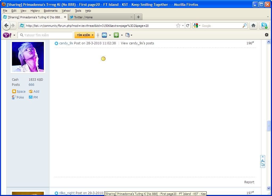Viewport: 272px width, 196px height.
Task: Expand the TÌM KIẾM button dropdown arrow
Action: 92,35
